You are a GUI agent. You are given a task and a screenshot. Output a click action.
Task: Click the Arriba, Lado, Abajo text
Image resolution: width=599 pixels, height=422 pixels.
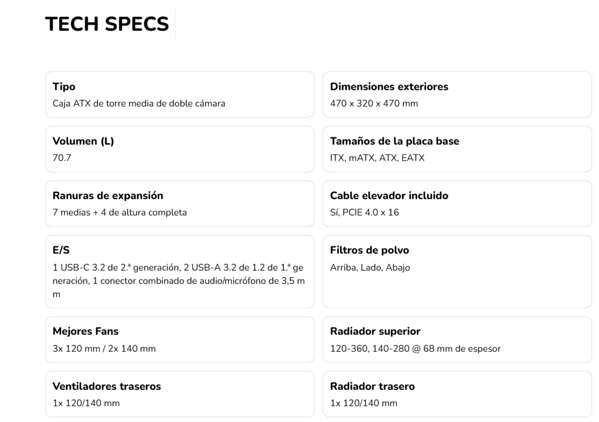point(370,267)
